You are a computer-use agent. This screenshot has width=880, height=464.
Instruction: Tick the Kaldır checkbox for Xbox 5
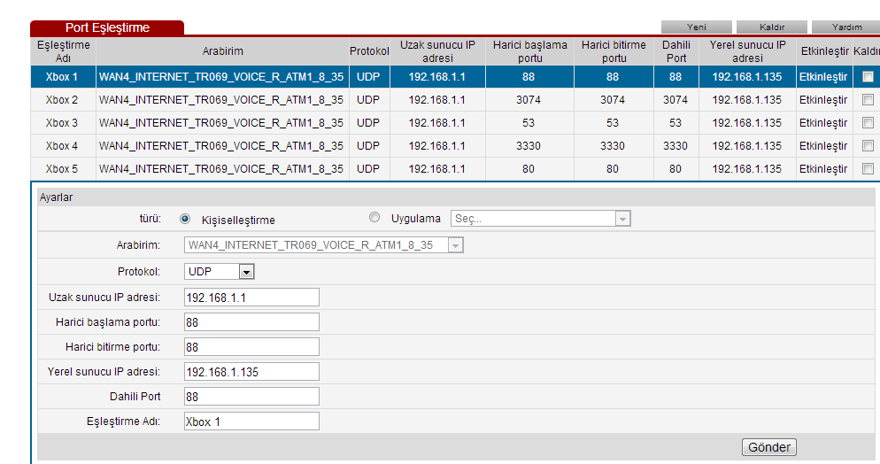[868, 169]
